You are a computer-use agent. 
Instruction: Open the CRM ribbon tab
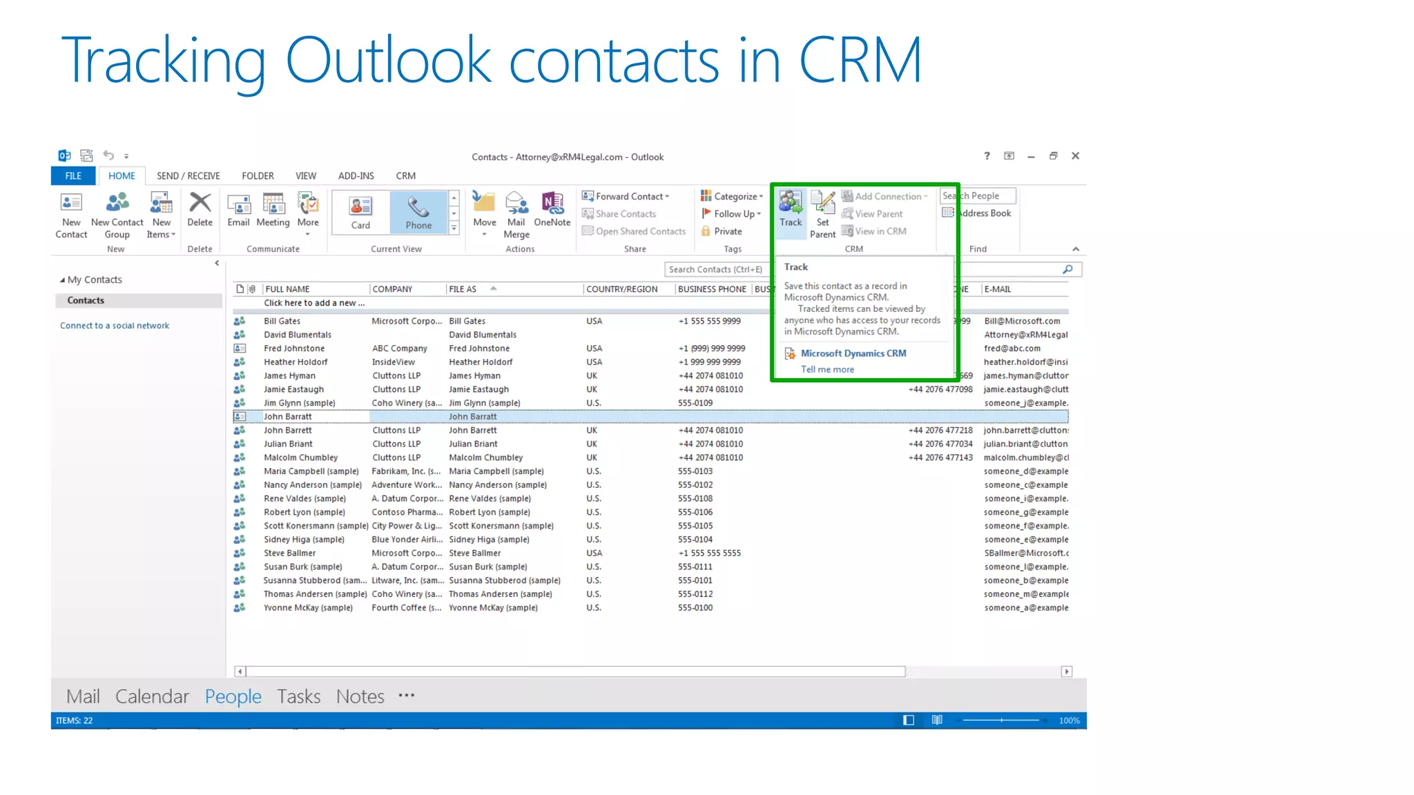pyautogui.click(x=406, y=176)
